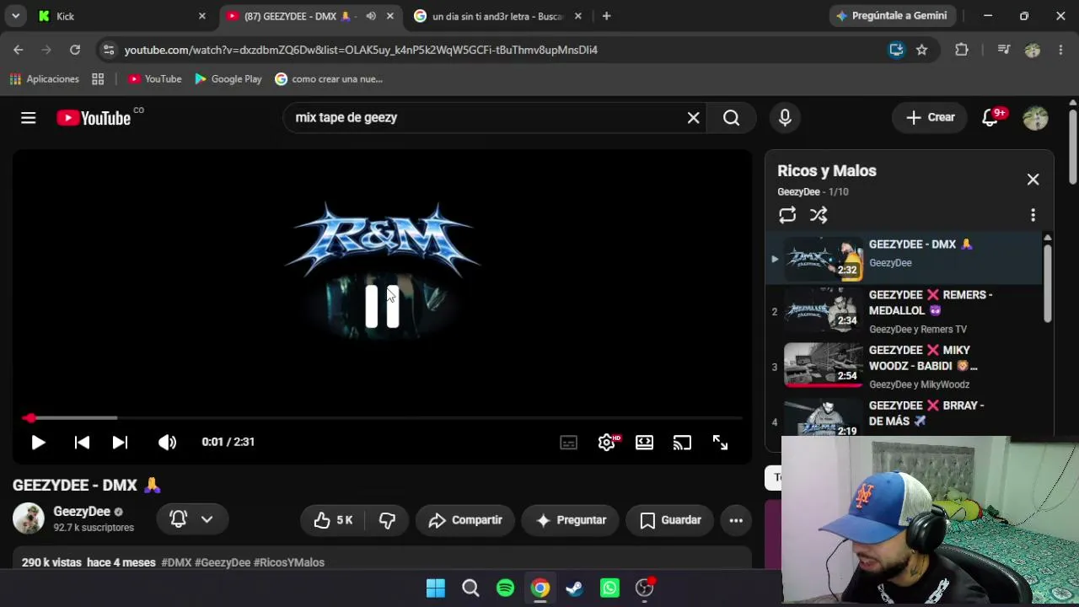Switch to theater mode view
The width and height of the screenshot is (1079, 607).
coord(644,442)
